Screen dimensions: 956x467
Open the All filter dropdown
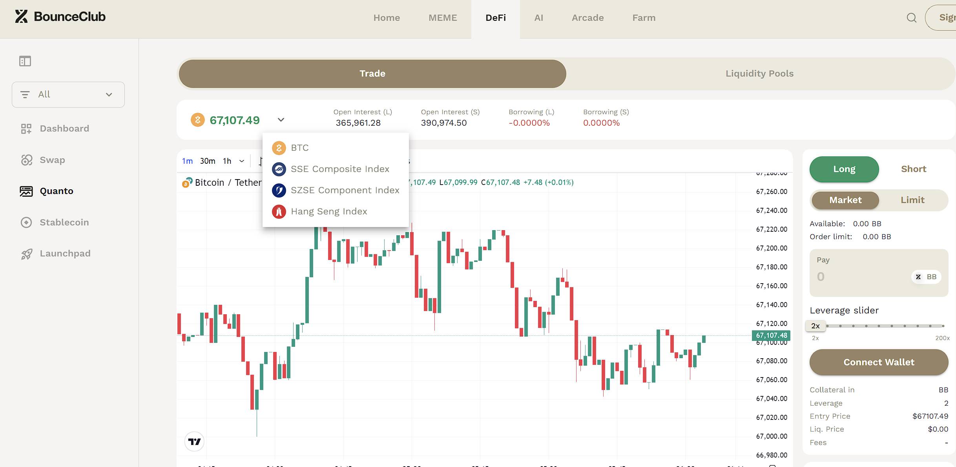click(68, 94)
